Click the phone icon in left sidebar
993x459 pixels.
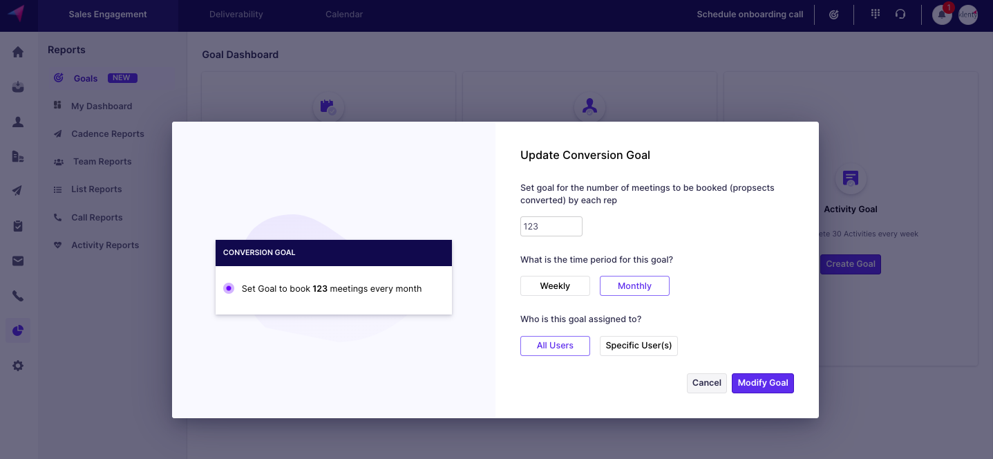tap(18, 296)
